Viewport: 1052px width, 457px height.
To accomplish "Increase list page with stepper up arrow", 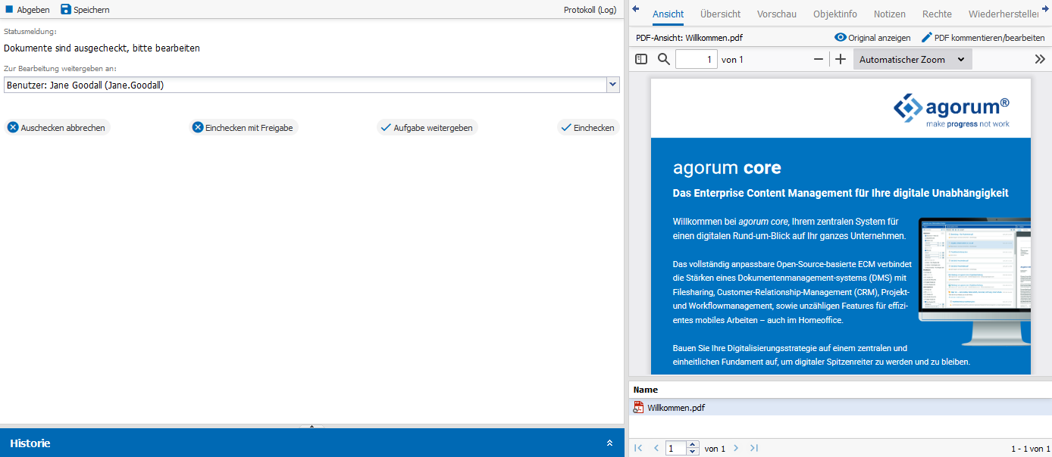I will (692, 446).
